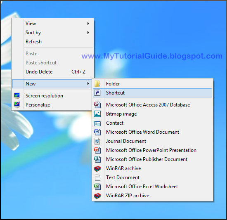Choose Refresh from the context menu
The height and width of the screenshot is (220, 227).
coord(52,42)
